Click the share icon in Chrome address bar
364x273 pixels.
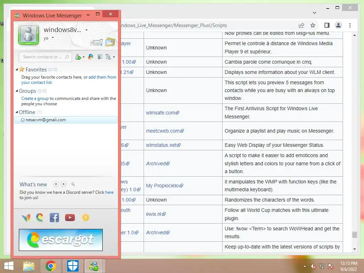point(301,25)
